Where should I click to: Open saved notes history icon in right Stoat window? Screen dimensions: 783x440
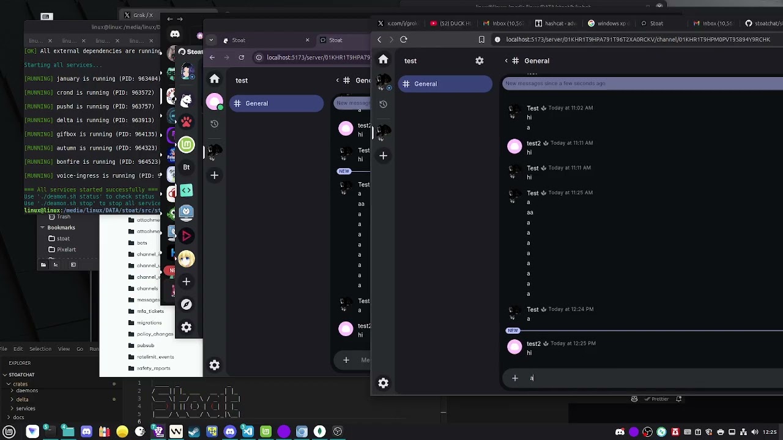[x=384, y=104]
